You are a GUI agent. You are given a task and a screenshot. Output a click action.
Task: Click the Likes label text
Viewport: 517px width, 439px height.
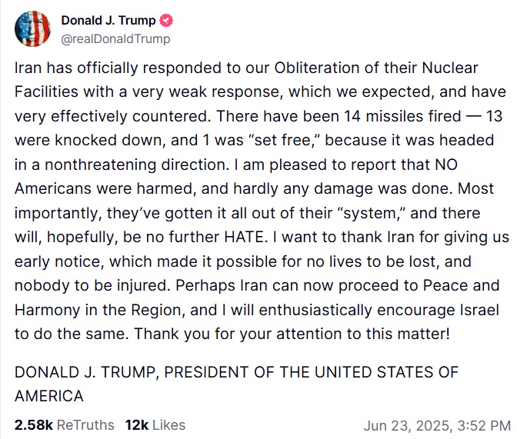[167, 424]
